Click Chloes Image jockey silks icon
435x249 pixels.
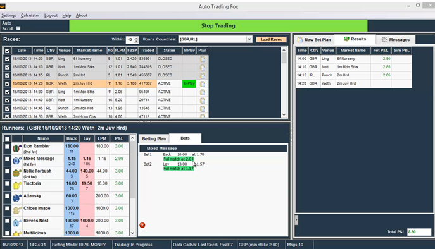pyautogui.click(x=16, y=210)
